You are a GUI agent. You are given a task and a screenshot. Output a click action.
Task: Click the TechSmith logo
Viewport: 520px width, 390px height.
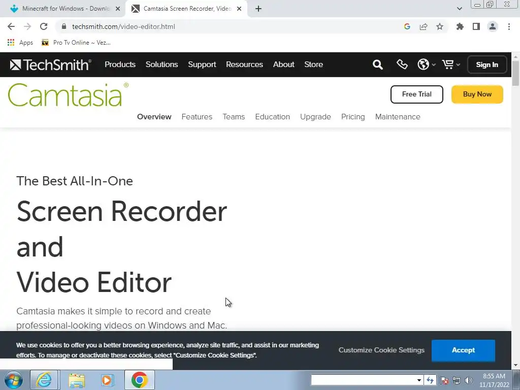click(50, 64)
